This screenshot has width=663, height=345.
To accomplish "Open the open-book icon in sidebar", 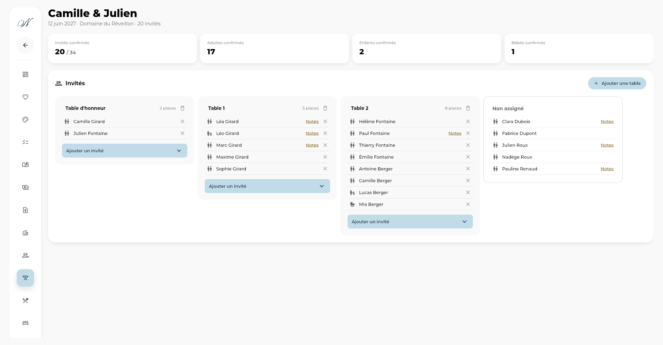I will (x=25, y=165).
